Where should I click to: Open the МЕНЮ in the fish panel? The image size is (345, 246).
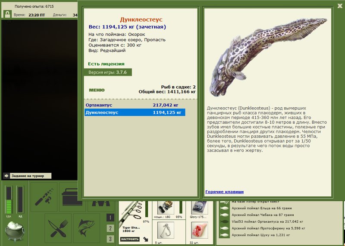tap(97, 90)
